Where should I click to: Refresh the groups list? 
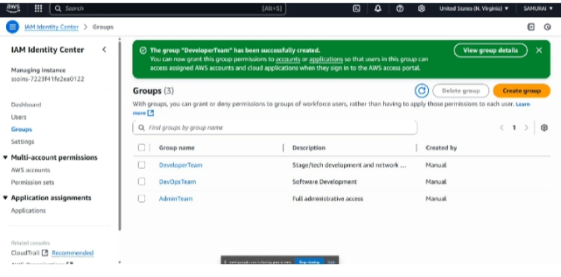tap(422, 91)
